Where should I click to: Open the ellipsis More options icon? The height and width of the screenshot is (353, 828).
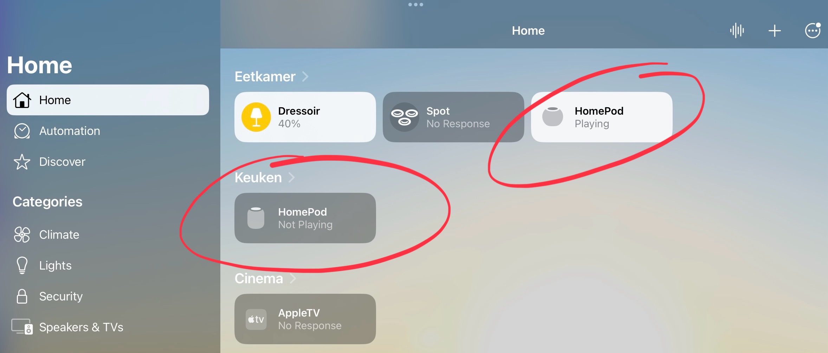[x=813, y=30]
